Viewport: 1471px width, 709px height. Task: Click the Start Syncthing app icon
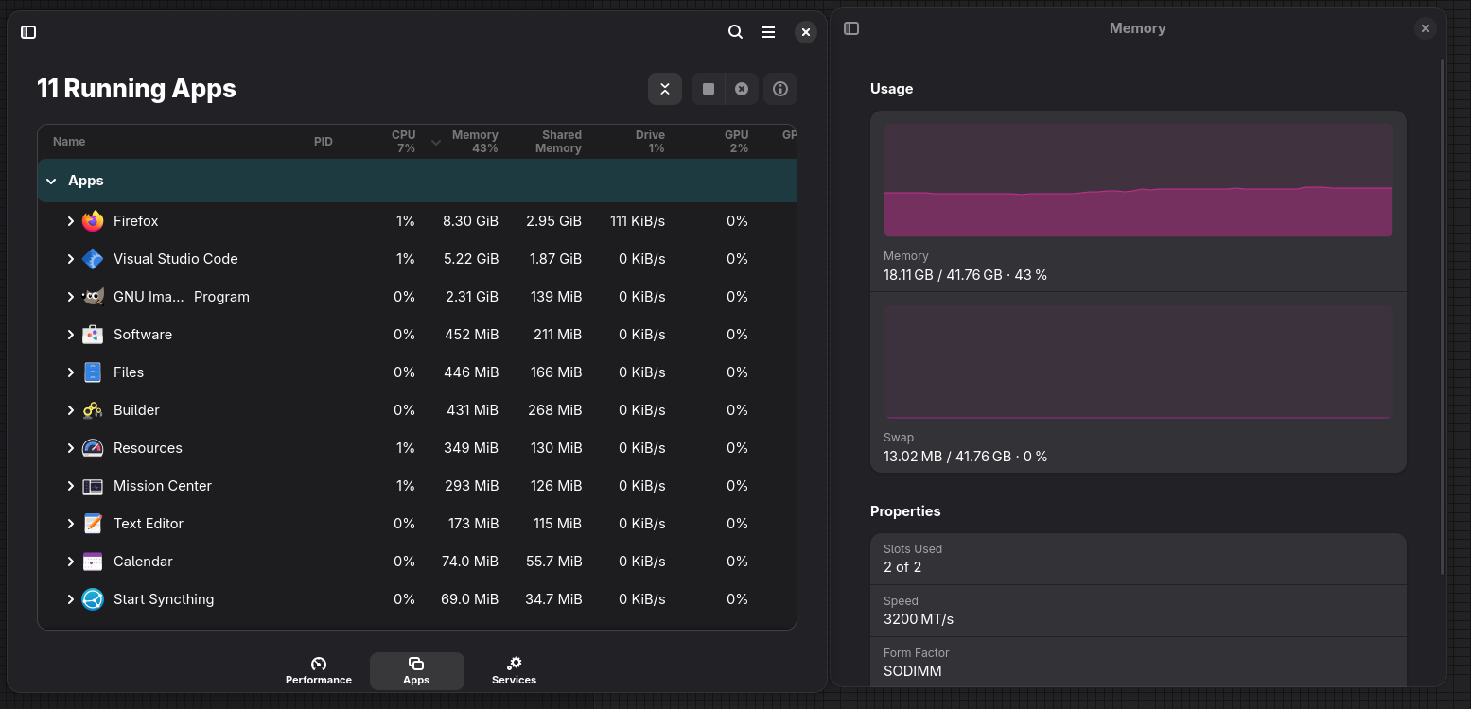tap(93, 599)
